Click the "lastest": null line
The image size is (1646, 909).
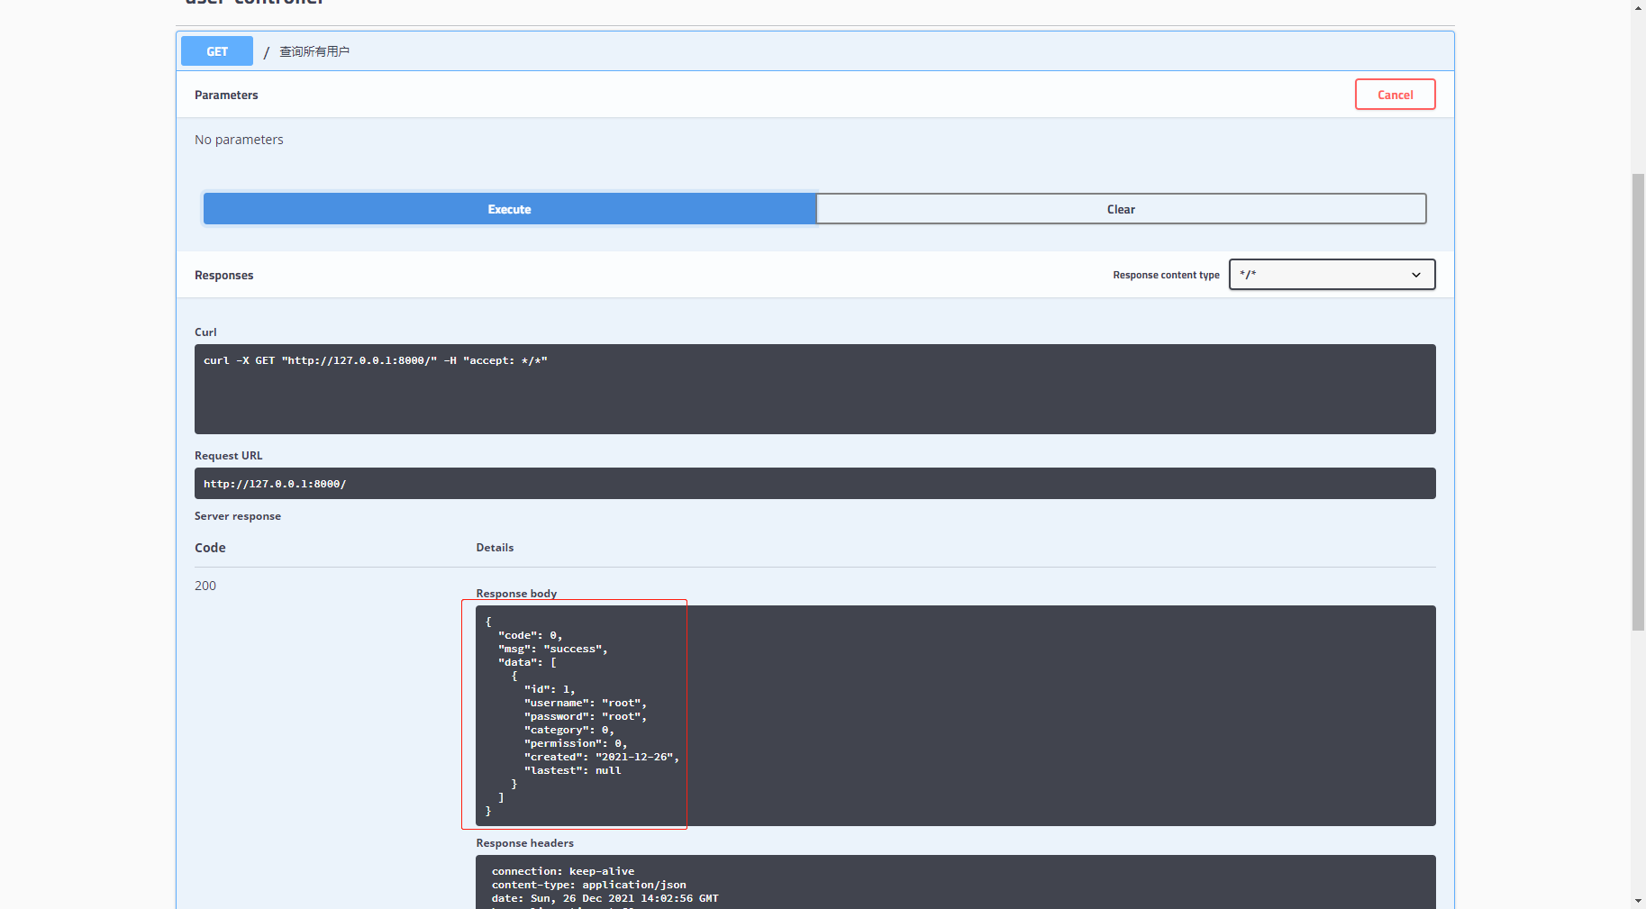point(573,771)
